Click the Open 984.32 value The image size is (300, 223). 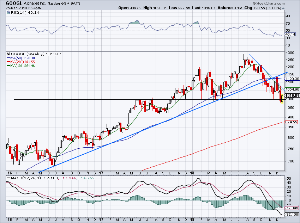click(130, 8)
